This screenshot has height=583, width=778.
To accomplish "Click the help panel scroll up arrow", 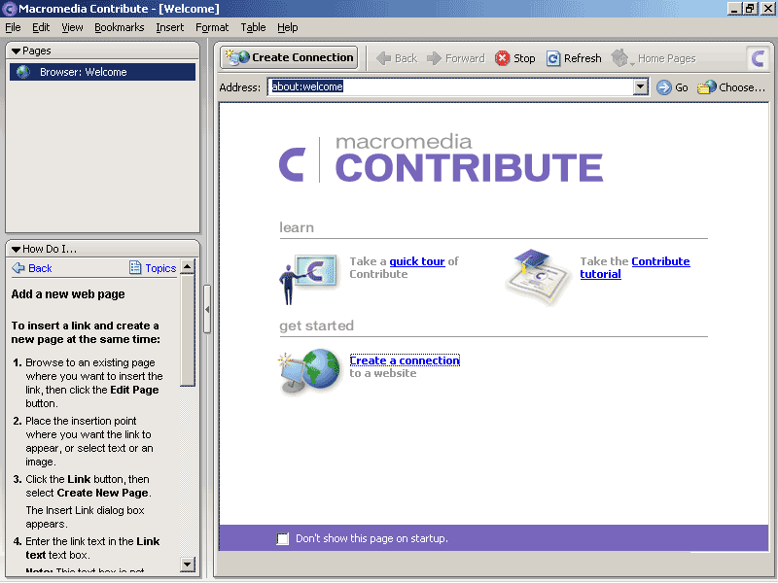I will 187,267.
